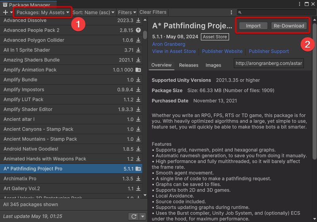Switch to Images tab

[213, 65]
